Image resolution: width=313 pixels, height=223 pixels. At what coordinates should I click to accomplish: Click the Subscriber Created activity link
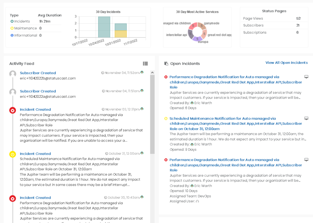[x=38, y=73]
